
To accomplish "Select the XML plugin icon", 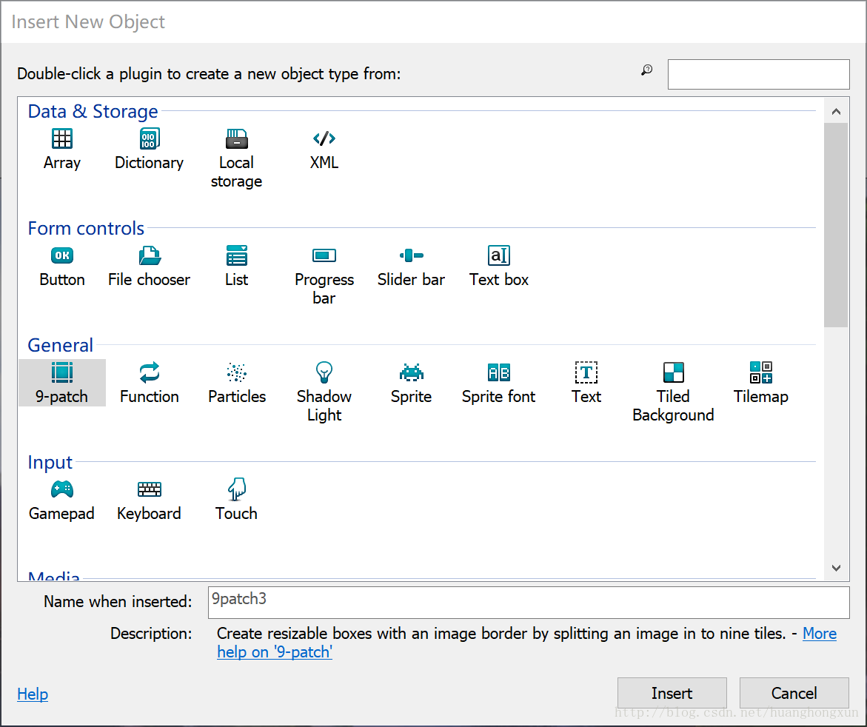I will click(324, 139).
